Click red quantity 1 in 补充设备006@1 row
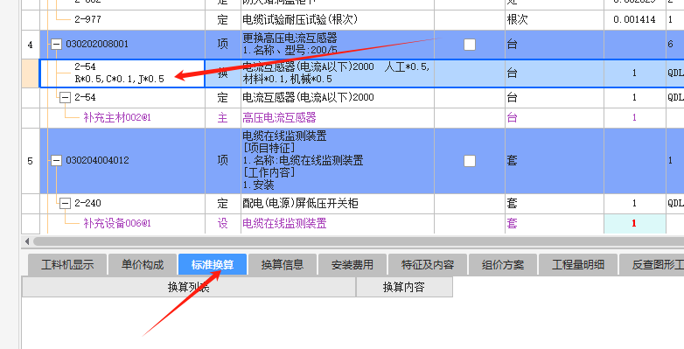This screenshot has width=684, height=349. point(634,223)
